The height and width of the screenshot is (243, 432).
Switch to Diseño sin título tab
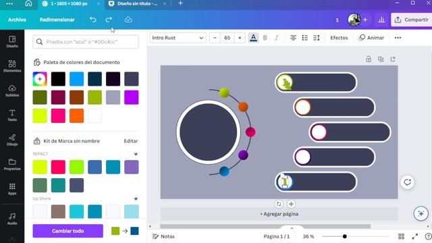(x=137, y=3)
